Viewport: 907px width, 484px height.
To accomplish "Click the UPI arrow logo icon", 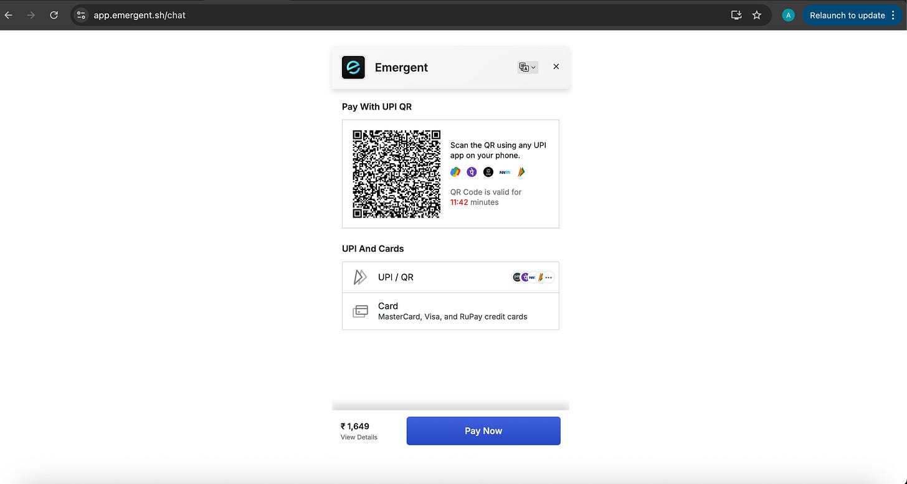I will point(360,277).
